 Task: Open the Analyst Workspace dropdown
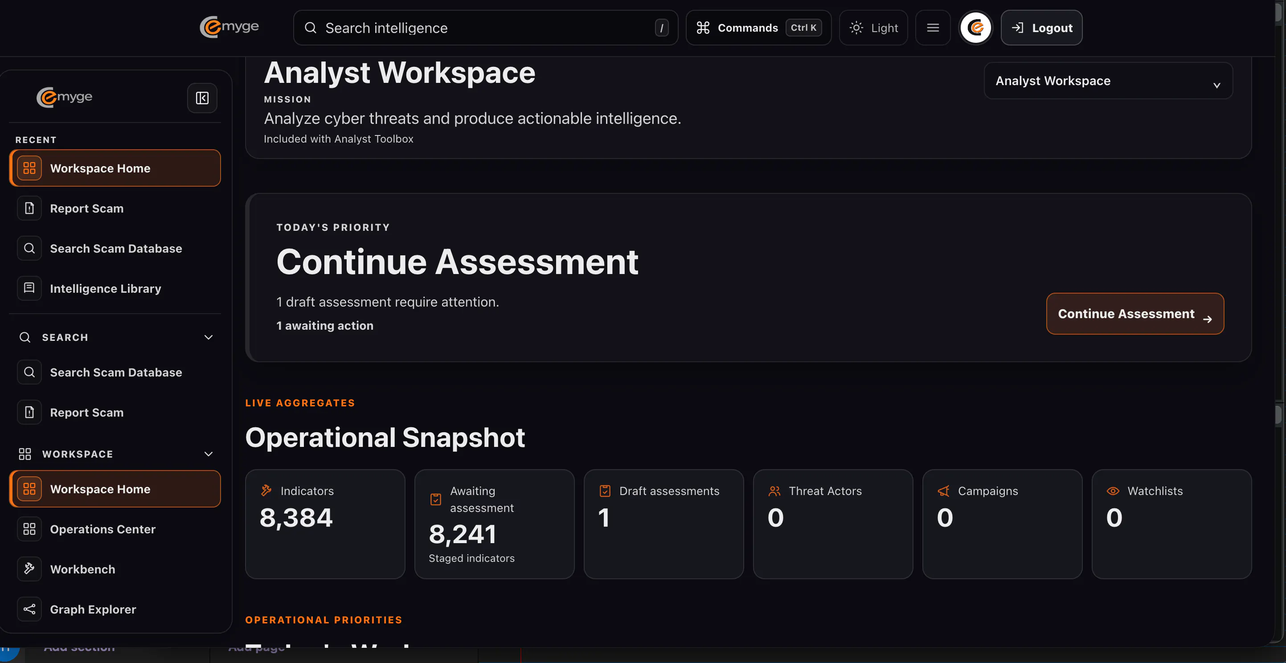tap(1108, 81)
